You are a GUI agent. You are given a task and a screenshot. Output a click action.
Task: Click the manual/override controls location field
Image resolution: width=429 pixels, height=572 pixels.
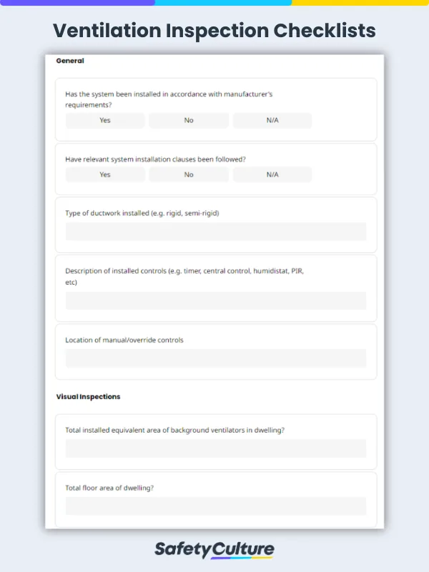215,358
